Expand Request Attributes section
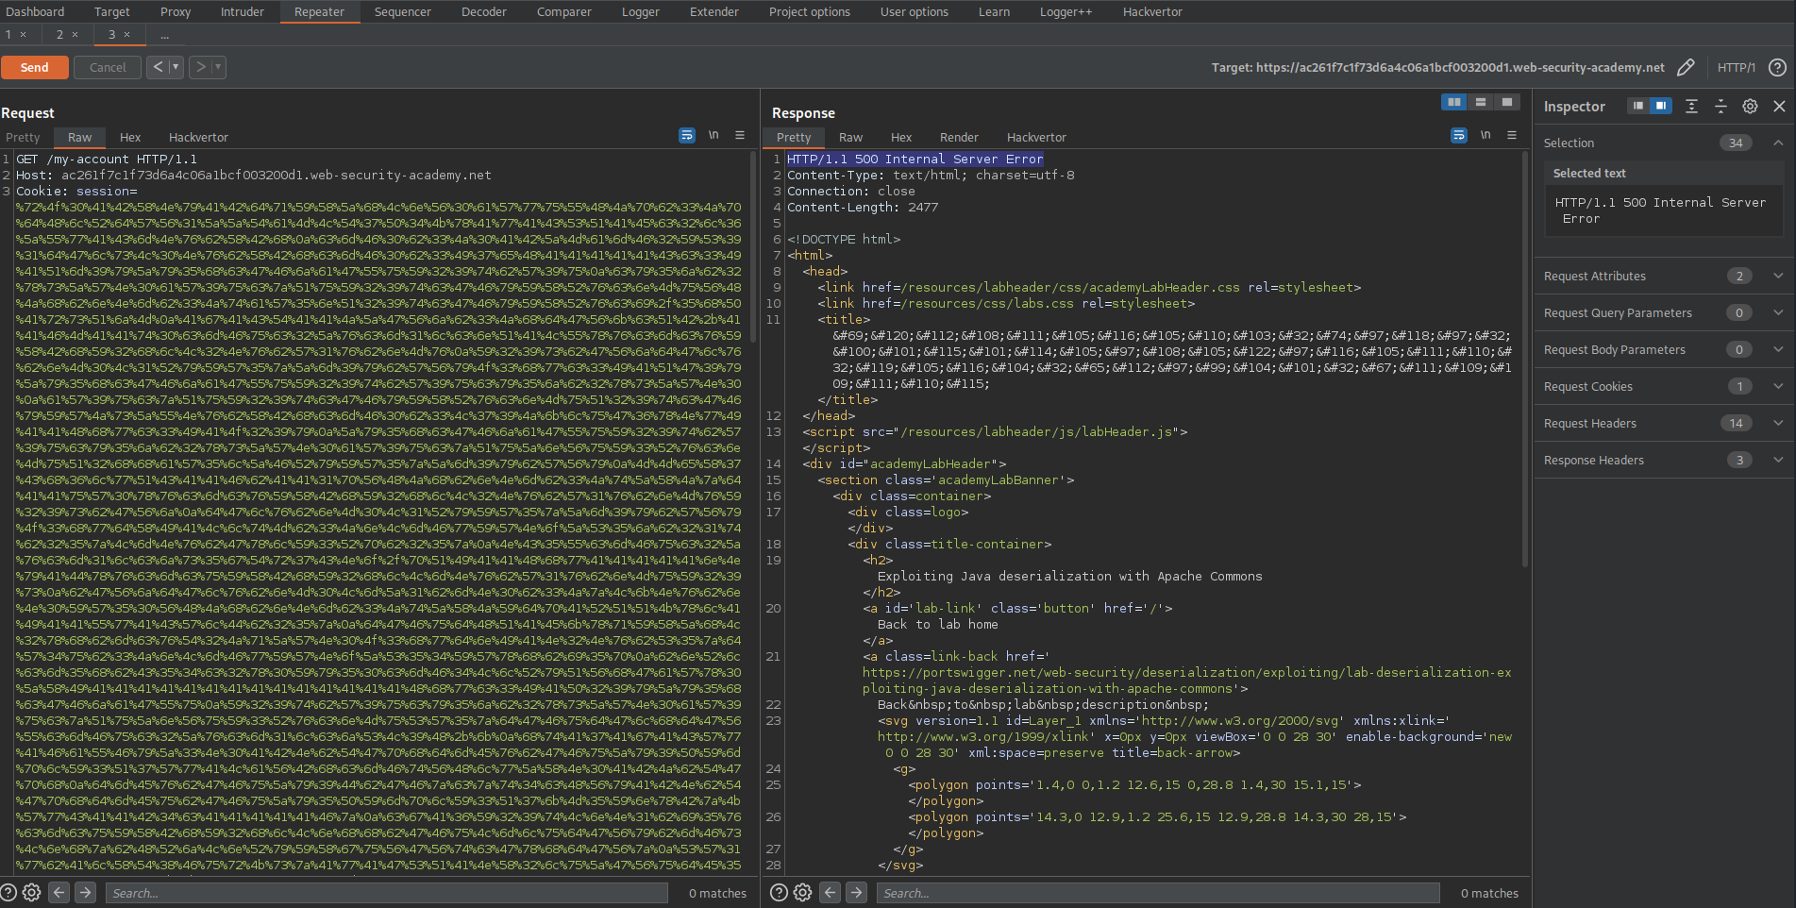This screenshot has height=908, width=1796. [1778, 276]
